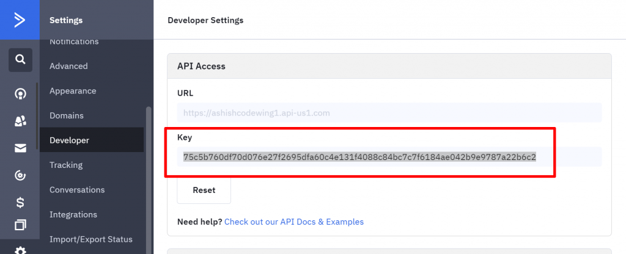Open Automations icon in the sidebar

pos(20,176)
